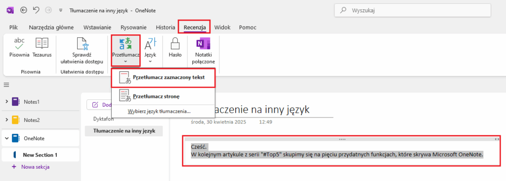This screenshot has height=181, width=506.
Task: Click the OneNote app logo in title bar
Action: point(10,10)
